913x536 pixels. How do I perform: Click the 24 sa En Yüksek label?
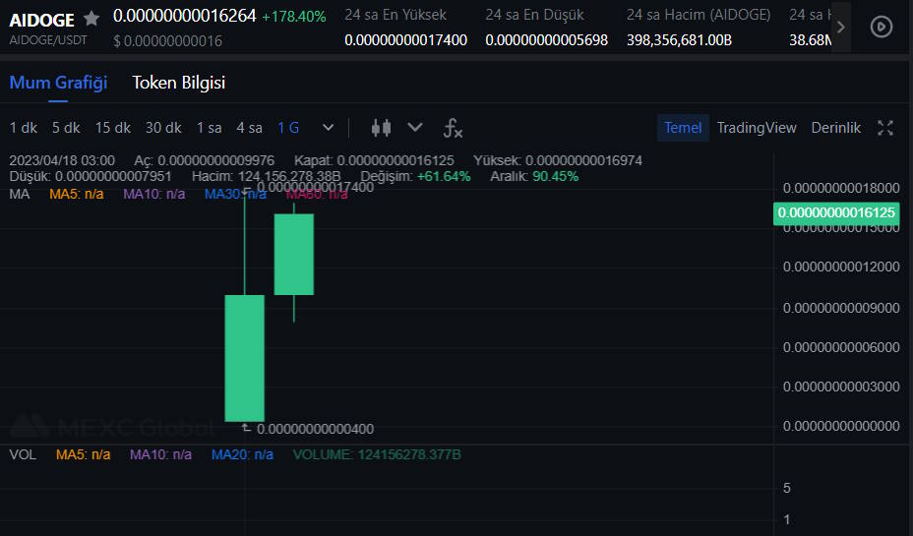pyautogui.click(x=396, y=15)
